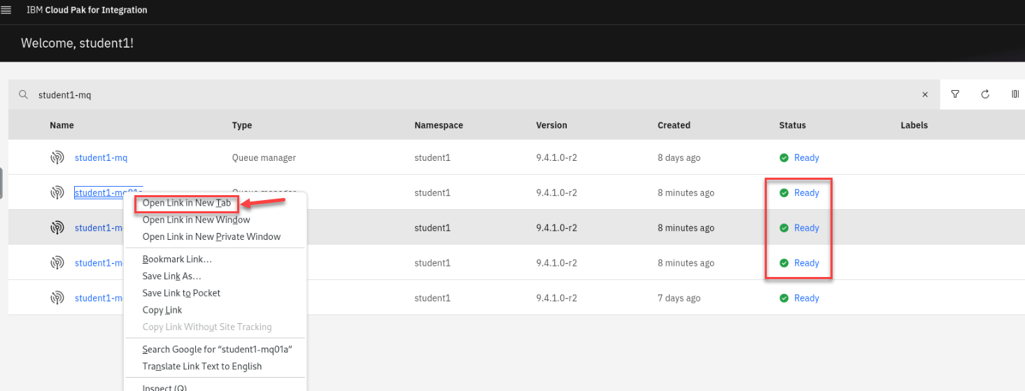The image size is (1025, 391).
Task: Click green check icon in first row status
Action: click(784, 158)
